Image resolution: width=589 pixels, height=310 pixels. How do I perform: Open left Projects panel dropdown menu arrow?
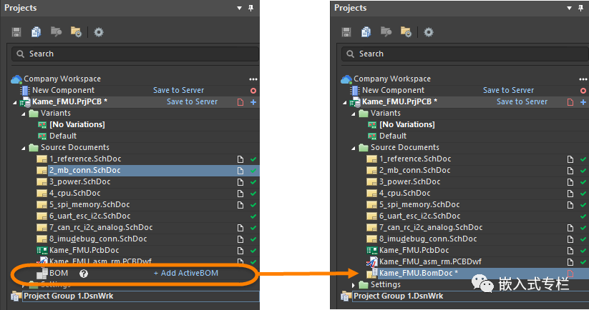coord(239,8)
